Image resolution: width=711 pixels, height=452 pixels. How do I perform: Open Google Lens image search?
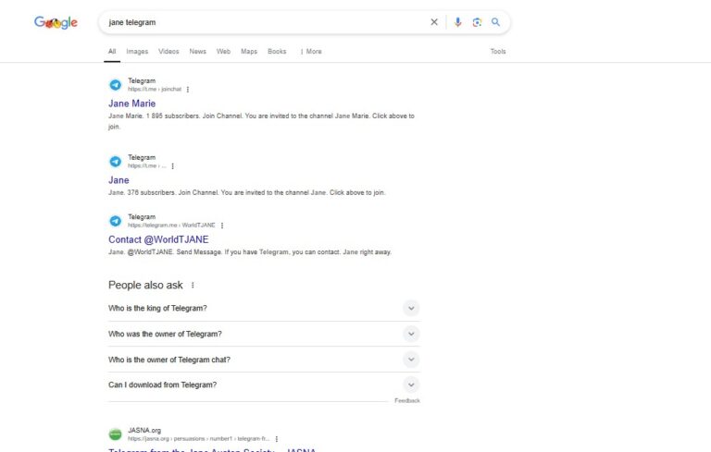[477, 22]
